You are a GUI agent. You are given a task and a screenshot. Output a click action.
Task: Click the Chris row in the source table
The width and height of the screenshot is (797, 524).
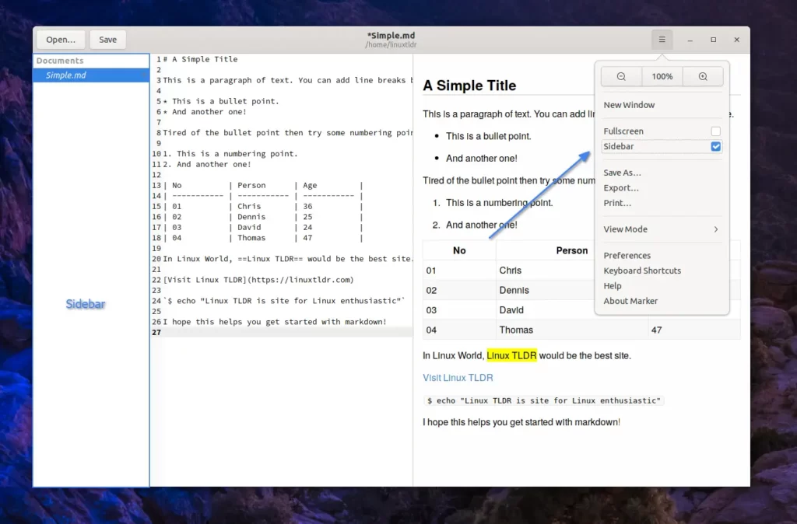coord(263,206)
